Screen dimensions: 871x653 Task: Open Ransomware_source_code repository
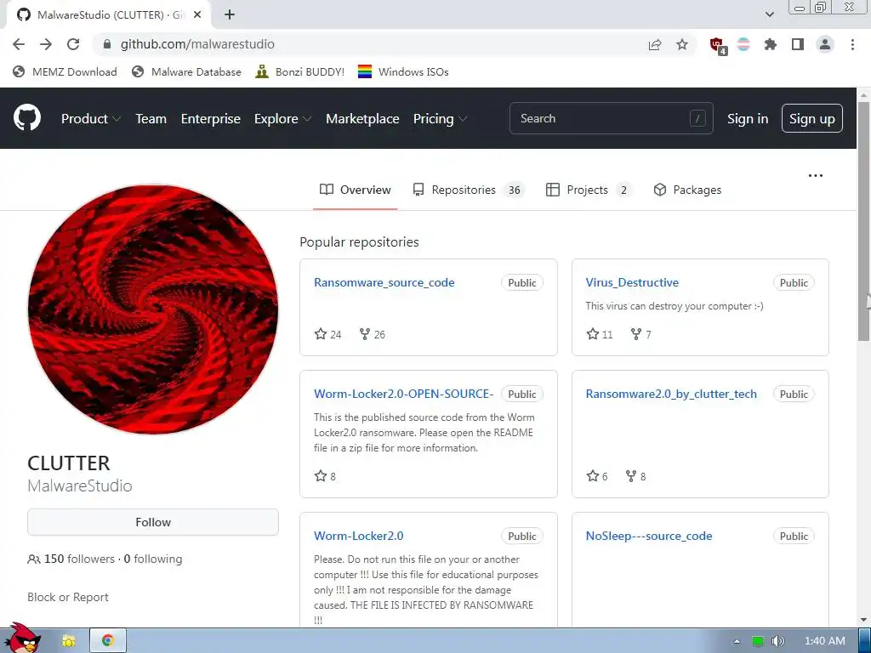pos(384,282)
